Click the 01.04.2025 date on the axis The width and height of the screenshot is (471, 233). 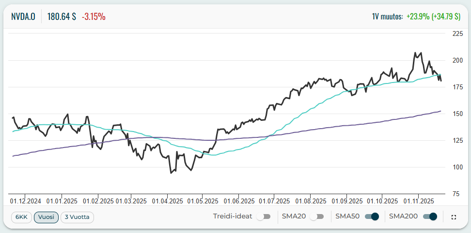pyautogui.click(x=168, y=200)
